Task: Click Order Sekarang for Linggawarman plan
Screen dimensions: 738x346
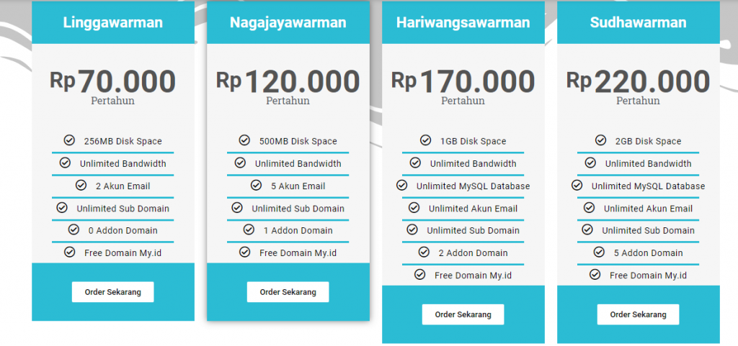Action: [113, 292]
